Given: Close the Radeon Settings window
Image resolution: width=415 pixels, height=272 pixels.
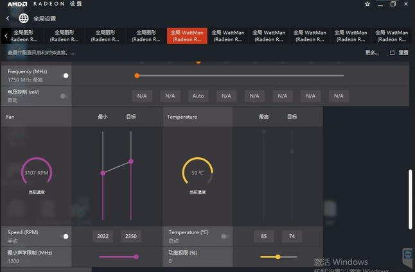Looking at the screenshot, I should click(406, 4).
